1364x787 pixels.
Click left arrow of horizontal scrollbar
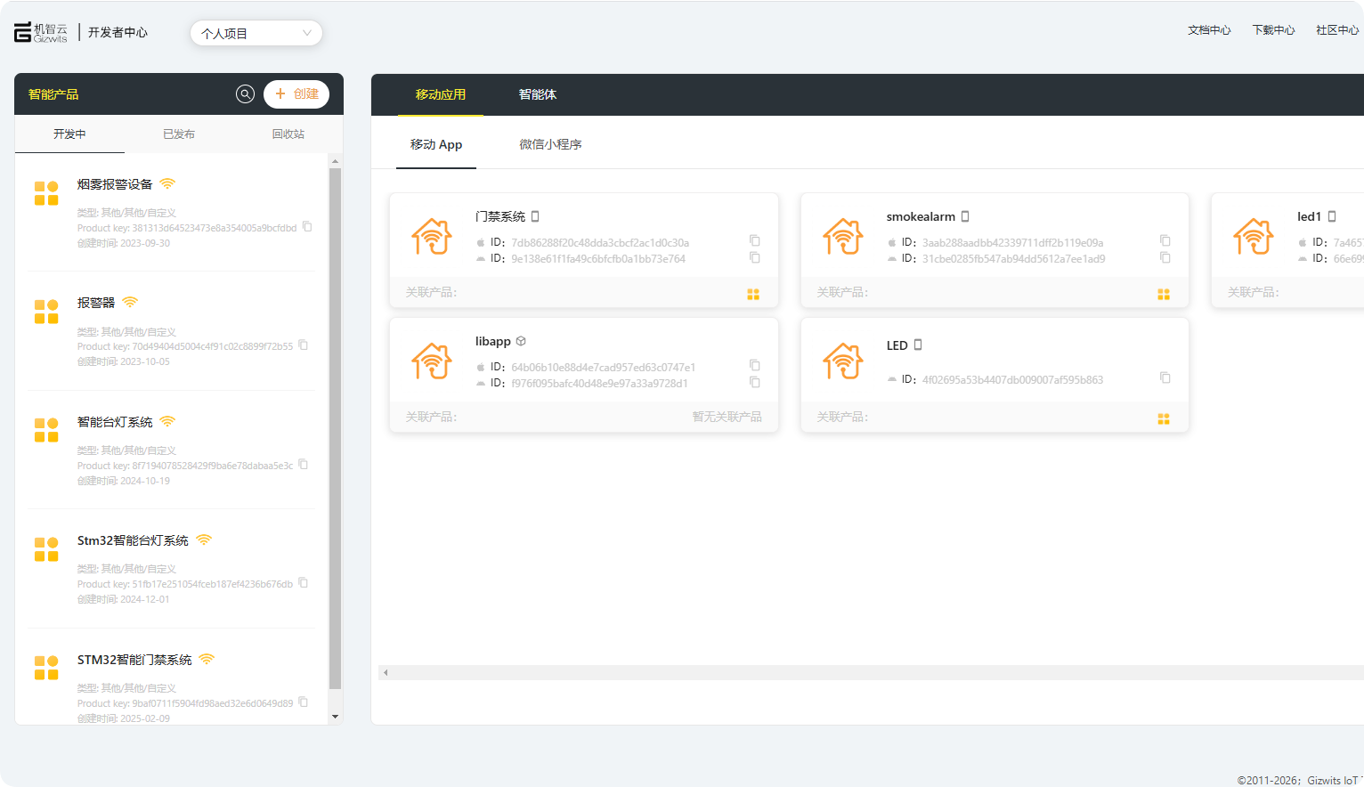[386, 673]
